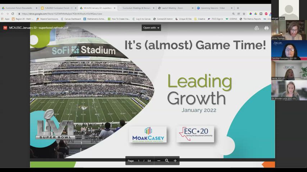Image resolution: width=307 pixels, height=172 pixels.
Task: Open the iTCCS Sign In bookmark
Action: pyautogui.click(x=215, y=19)
